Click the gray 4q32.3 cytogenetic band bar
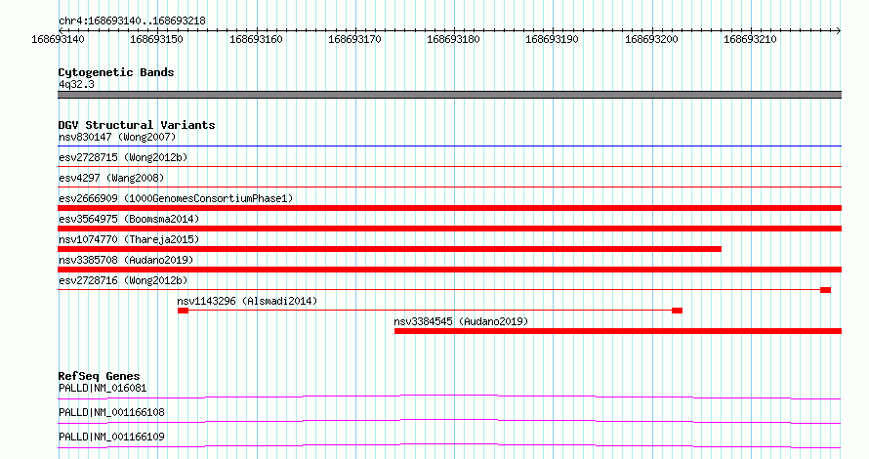This screenshot has height=459, width=869. tap(449, 95)
